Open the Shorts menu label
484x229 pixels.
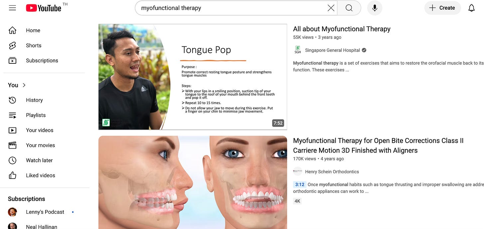pos(34,45)
